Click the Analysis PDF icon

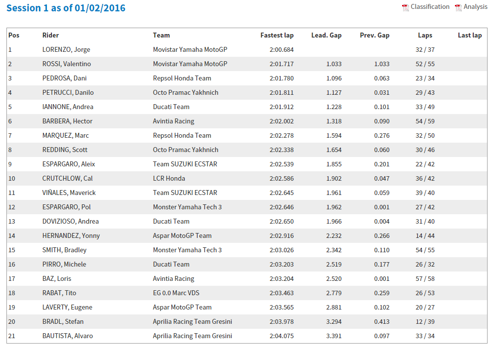(x=458, y=7)
